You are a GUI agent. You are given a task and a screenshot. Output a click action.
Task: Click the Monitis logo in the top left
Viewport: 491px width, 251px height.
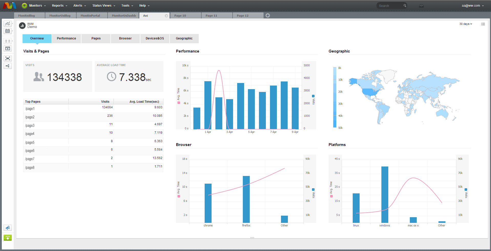tap(9, 5)
